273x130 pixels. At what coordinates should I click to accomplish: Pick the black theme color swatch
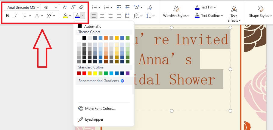coord(84,38)
